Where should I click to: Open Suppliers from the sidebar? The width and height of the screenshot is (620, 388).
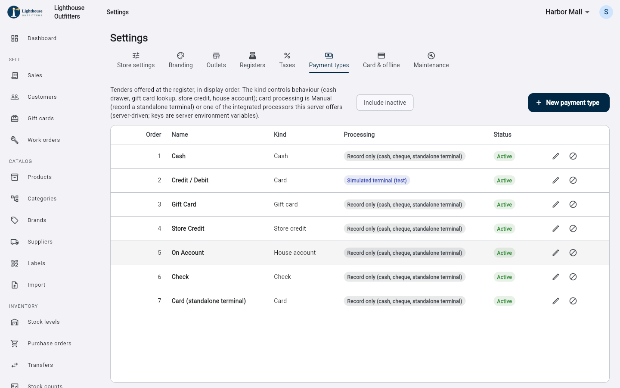click(52, 242)
